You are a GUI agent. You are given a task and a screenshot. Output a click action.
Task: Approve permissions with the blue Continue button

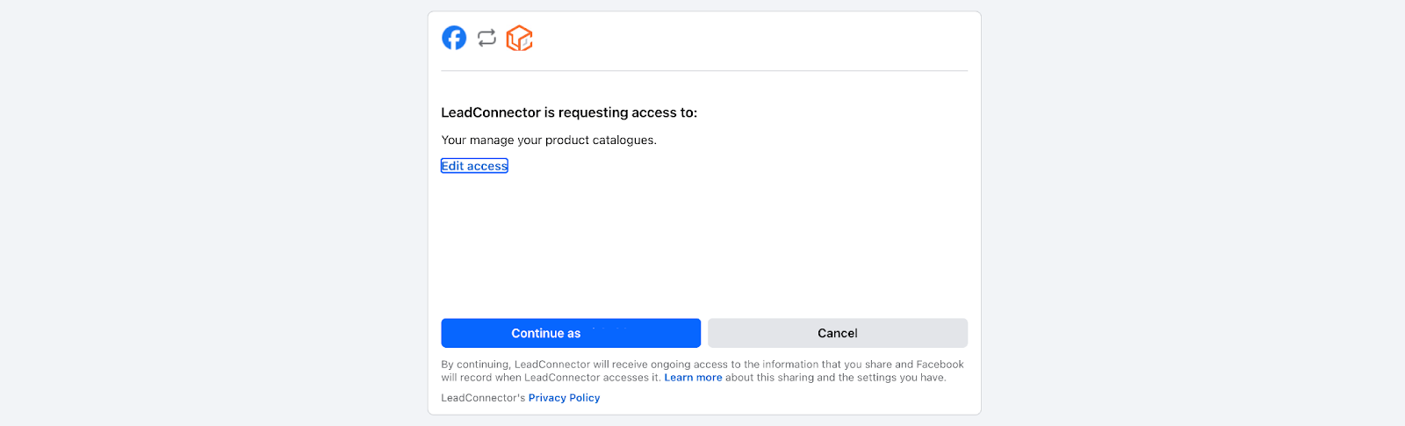(x=571, y=333)
